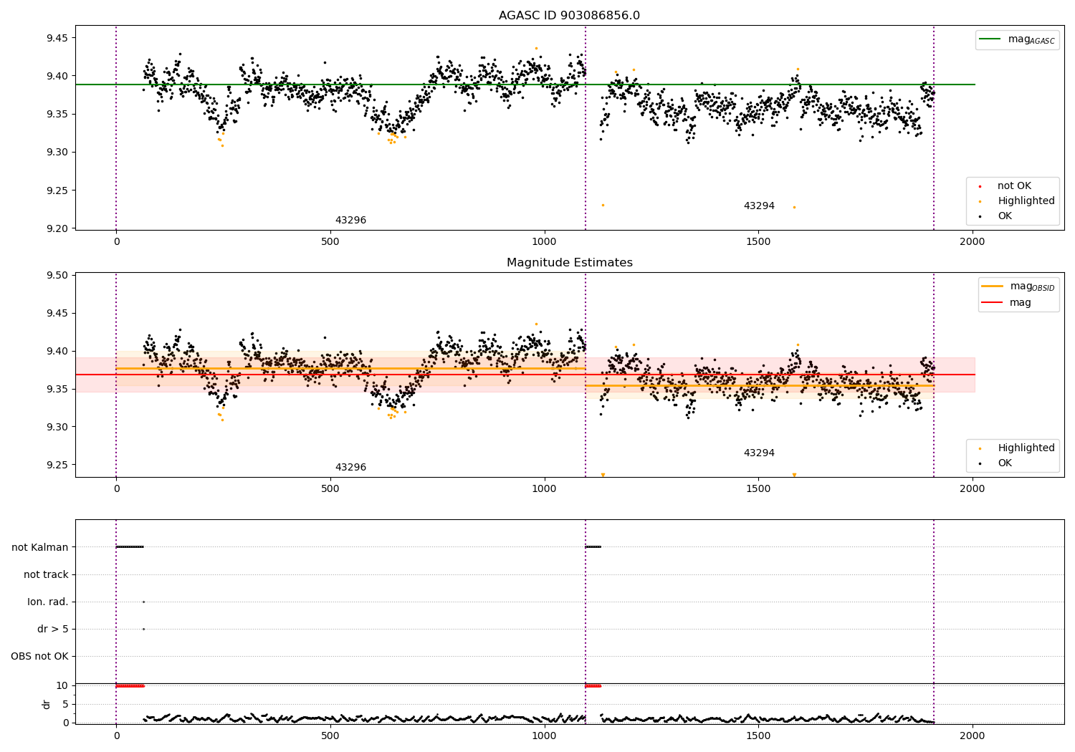Select the 'not track' axis label
This screenshot has height=752, width=1075.
[x=46, y=574]
